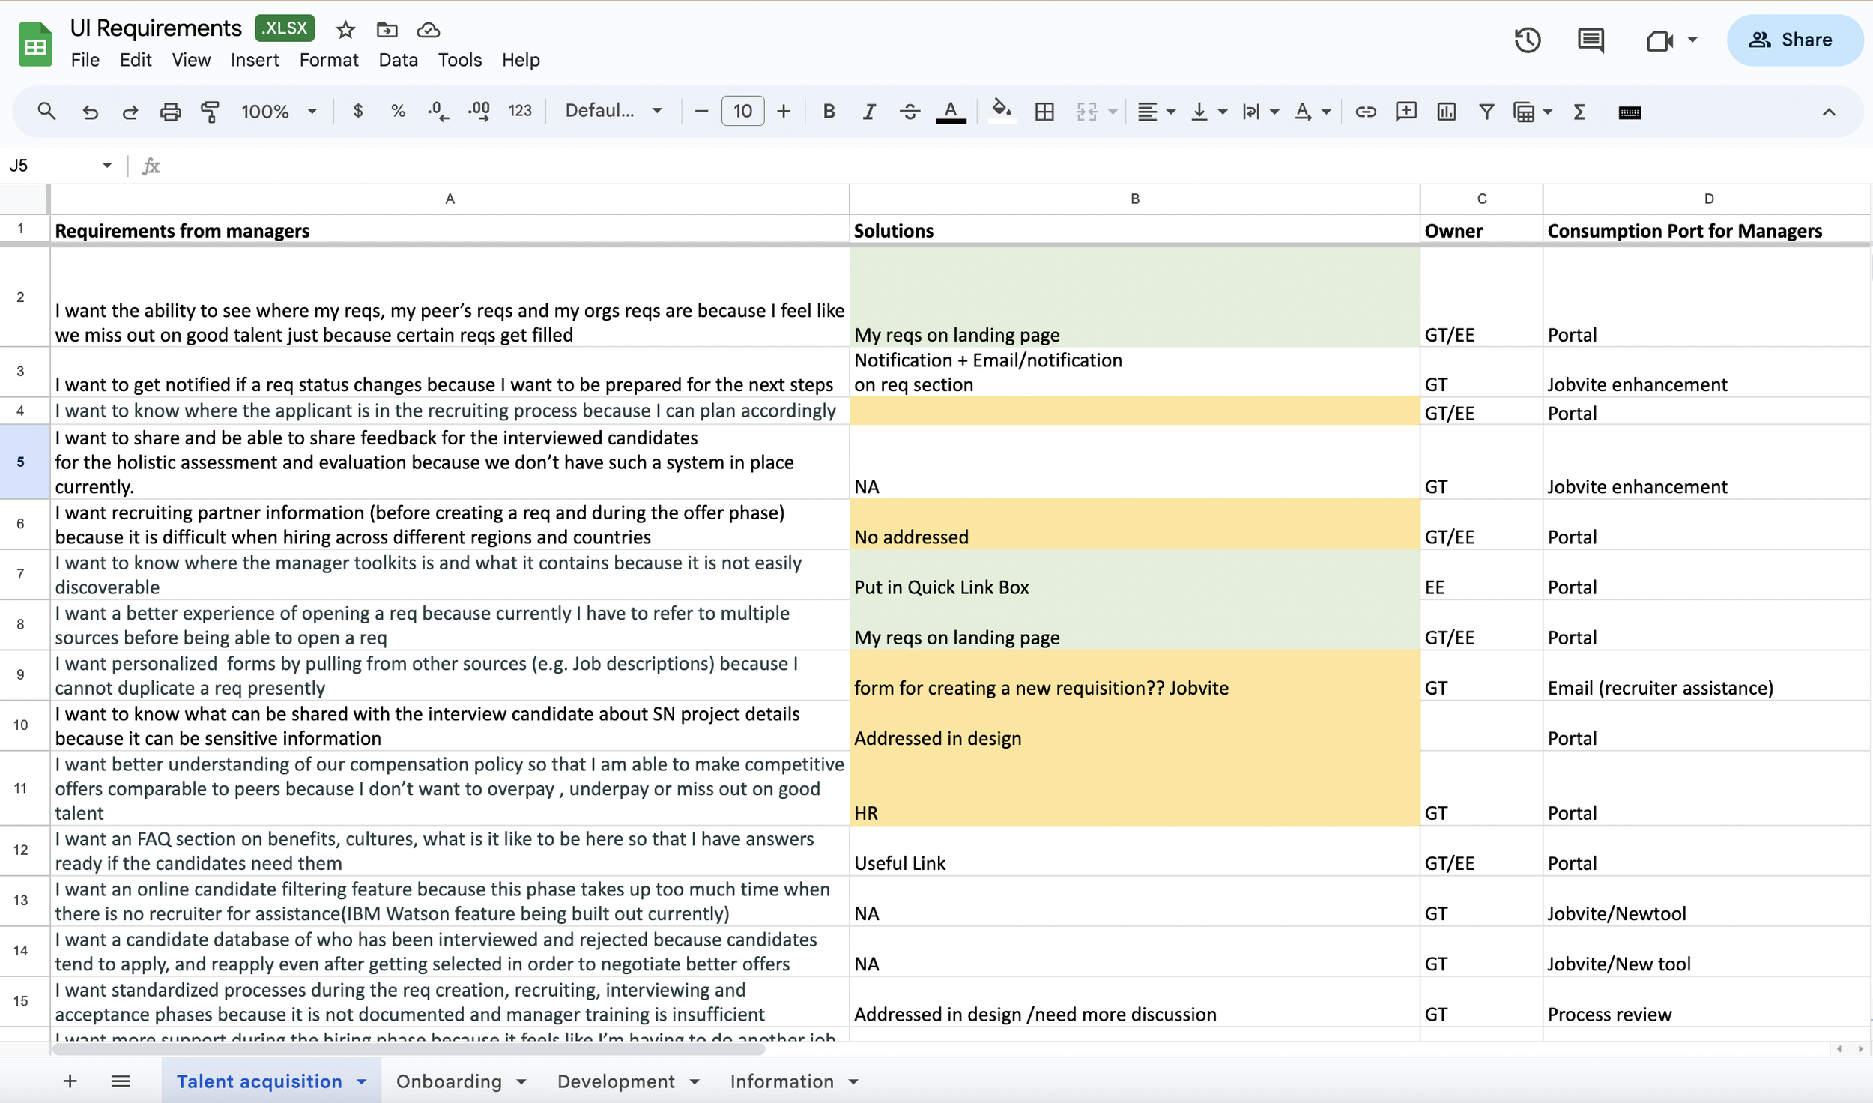This screenshot has height=1103, width=1873.
Task: Click the paint format roller icon
Action: point(211,112)
